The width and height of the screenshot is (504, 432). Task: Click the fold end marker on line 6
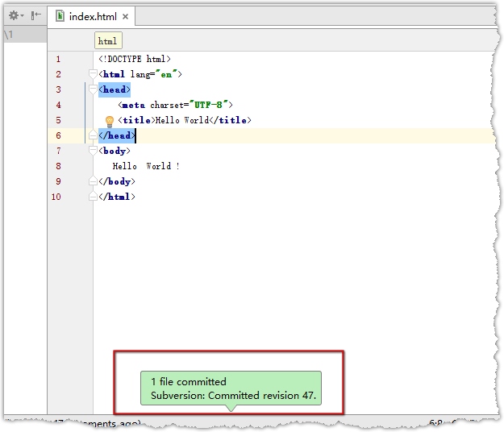(x=93, y=135)
